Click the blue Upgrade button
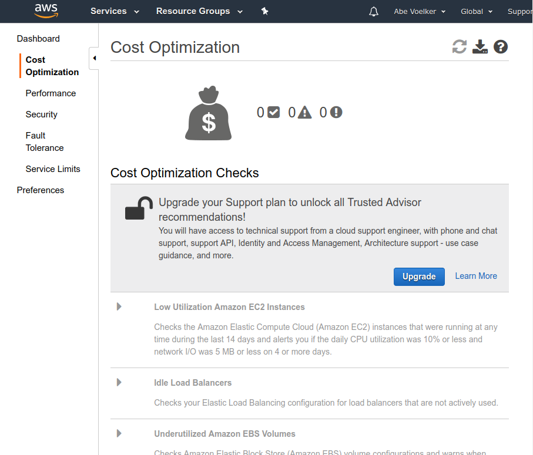The width and height of the screenshot is (533, 455). tap(419, 277)
